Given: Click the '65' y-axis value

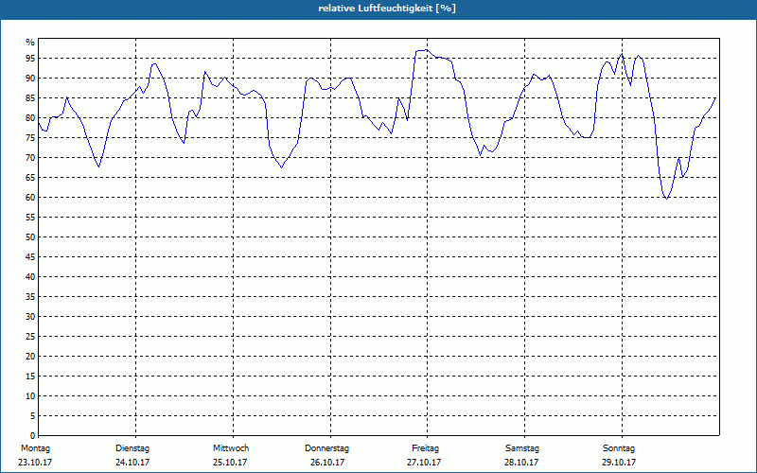Looking at the screenshot, I should pyautogui.click(x=30, y=178).
